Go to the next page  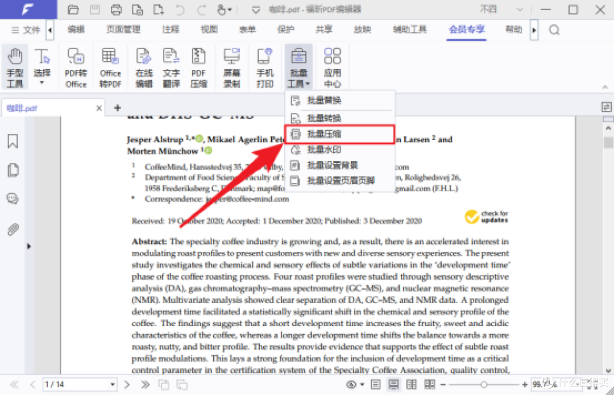click(127, 384)
